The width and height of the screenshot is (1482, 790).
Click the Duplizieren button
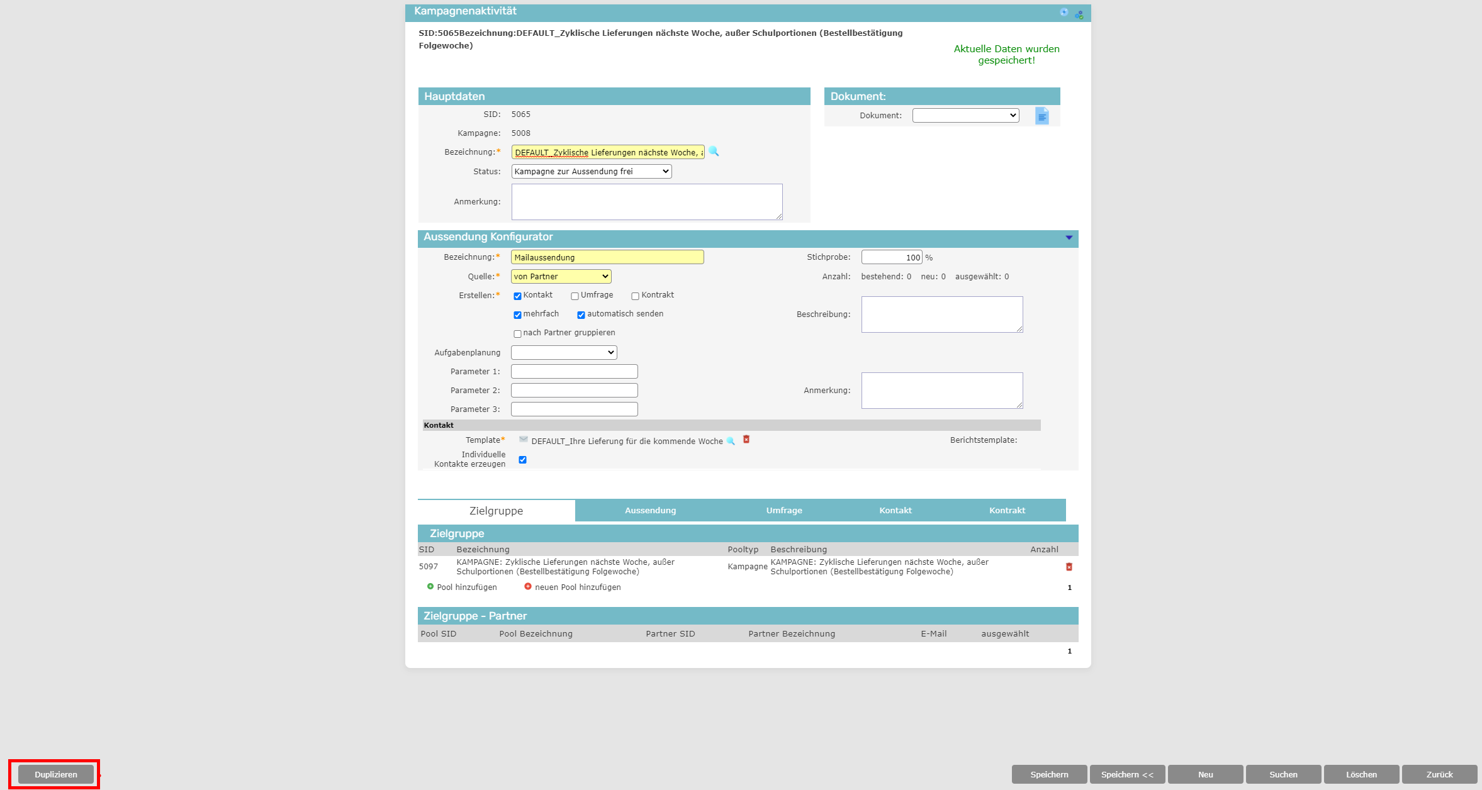pyautogui.click(x=56, y=774)
